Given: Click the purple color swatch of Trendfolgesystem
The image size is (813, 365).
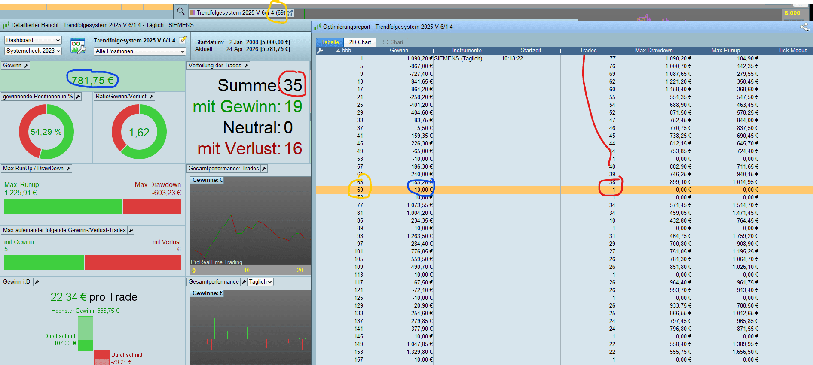Looking at the screenshot, I should point(193,13).
